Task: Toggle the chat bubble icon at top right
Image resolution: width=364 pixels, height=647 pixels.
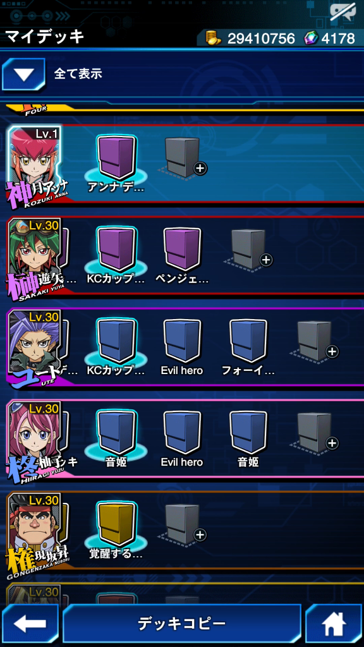Action: [342, 13]
